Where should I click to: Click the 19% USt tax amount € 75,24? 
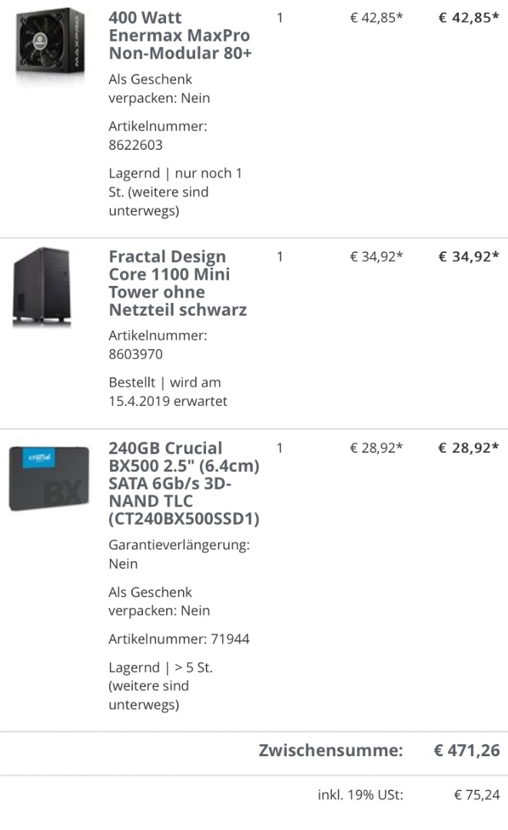476,795
